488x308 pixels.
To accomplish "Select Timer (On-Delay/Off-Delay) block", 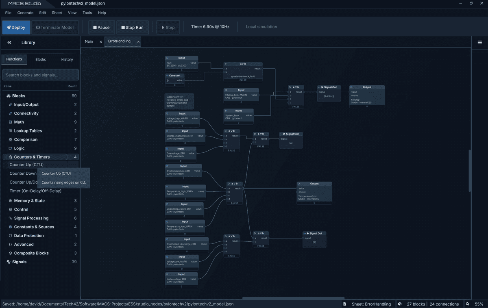I will (35, 191).
